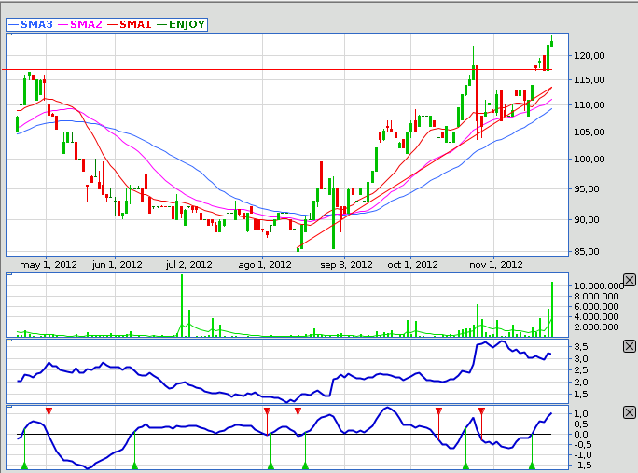
Task: Click the 2,0 oscillator axis label
Action: [x=580, y=383]
